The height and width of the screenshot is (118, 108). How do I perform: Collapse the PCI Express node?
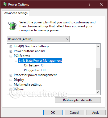point(11,56)
